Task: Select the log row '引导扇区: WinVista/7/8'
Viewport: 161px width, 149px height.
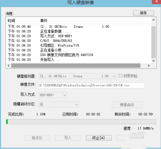Action: tap(79, 45)
